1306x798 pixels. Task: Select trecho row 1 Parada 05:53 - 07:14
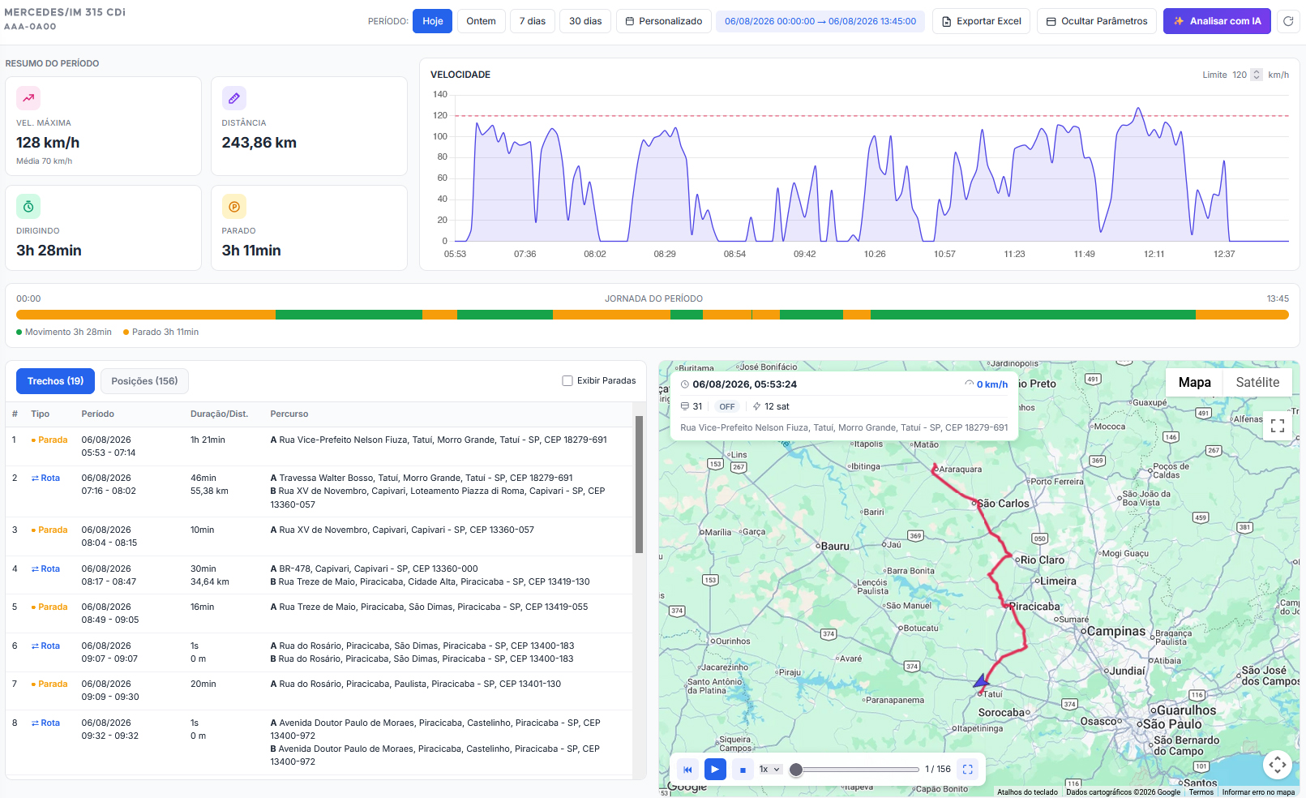319,446
